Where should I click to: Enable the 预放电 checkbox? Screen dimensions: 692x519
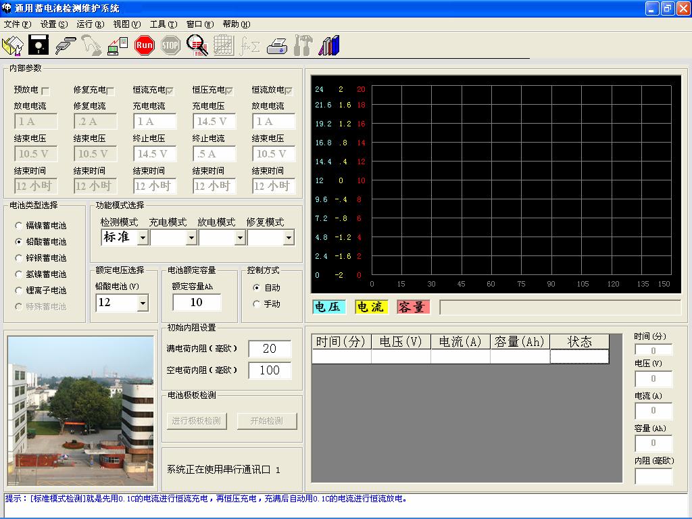coord(45,91)
